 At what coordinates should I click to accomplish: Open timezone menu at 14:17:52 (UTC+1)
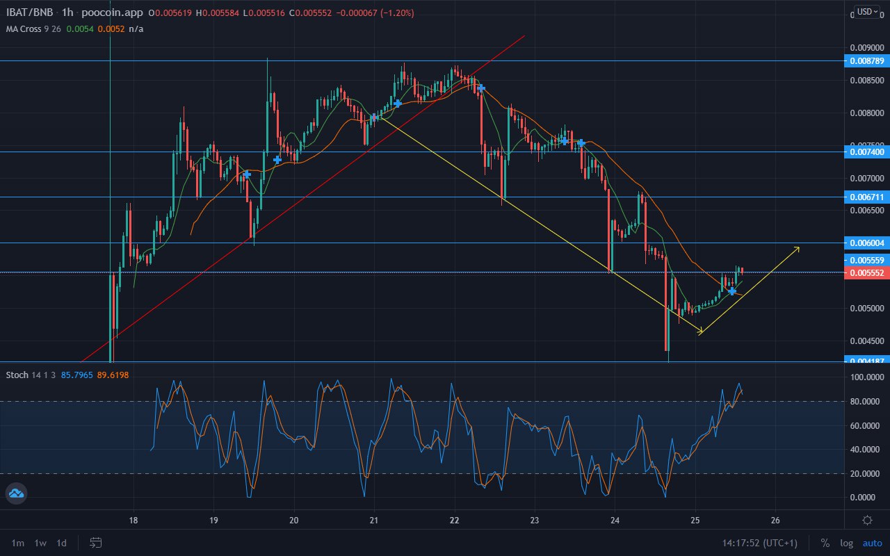pos(761,543)
